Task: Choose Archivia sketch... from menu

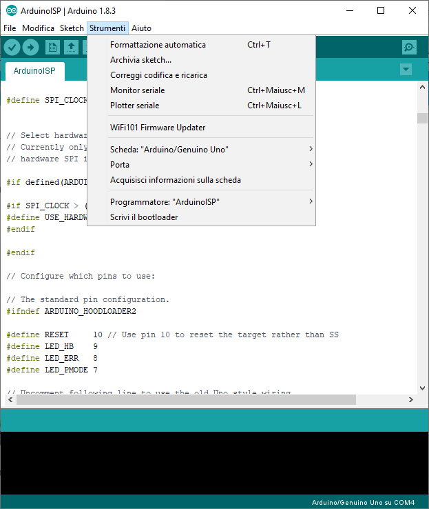Action: pos(201,60)
